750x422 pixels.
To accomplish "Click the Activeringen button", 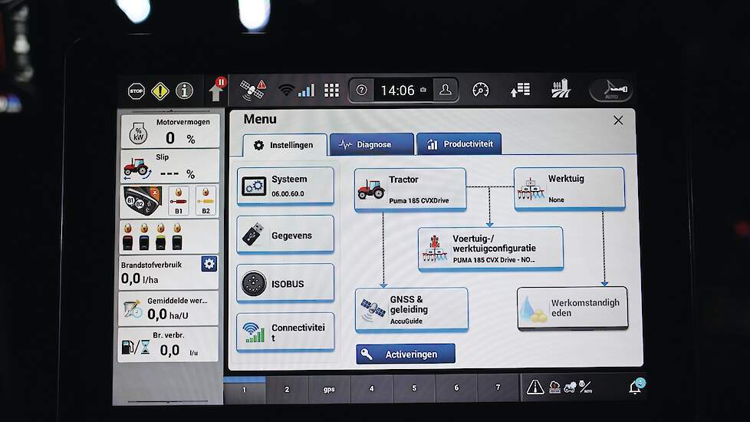I will point(406,354).
